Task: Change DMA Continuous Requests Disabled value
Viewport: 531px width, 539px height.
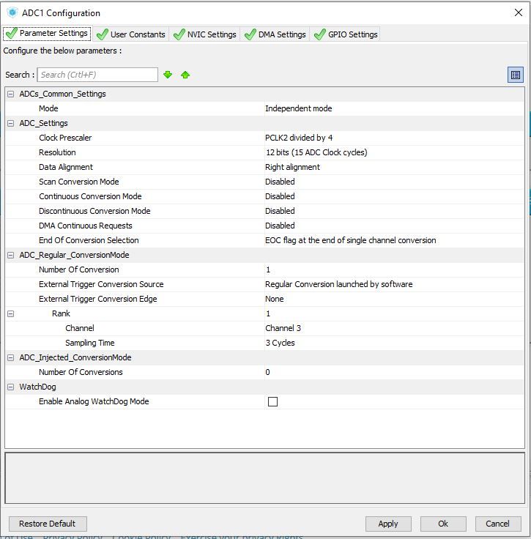Action: pos(280,226)
